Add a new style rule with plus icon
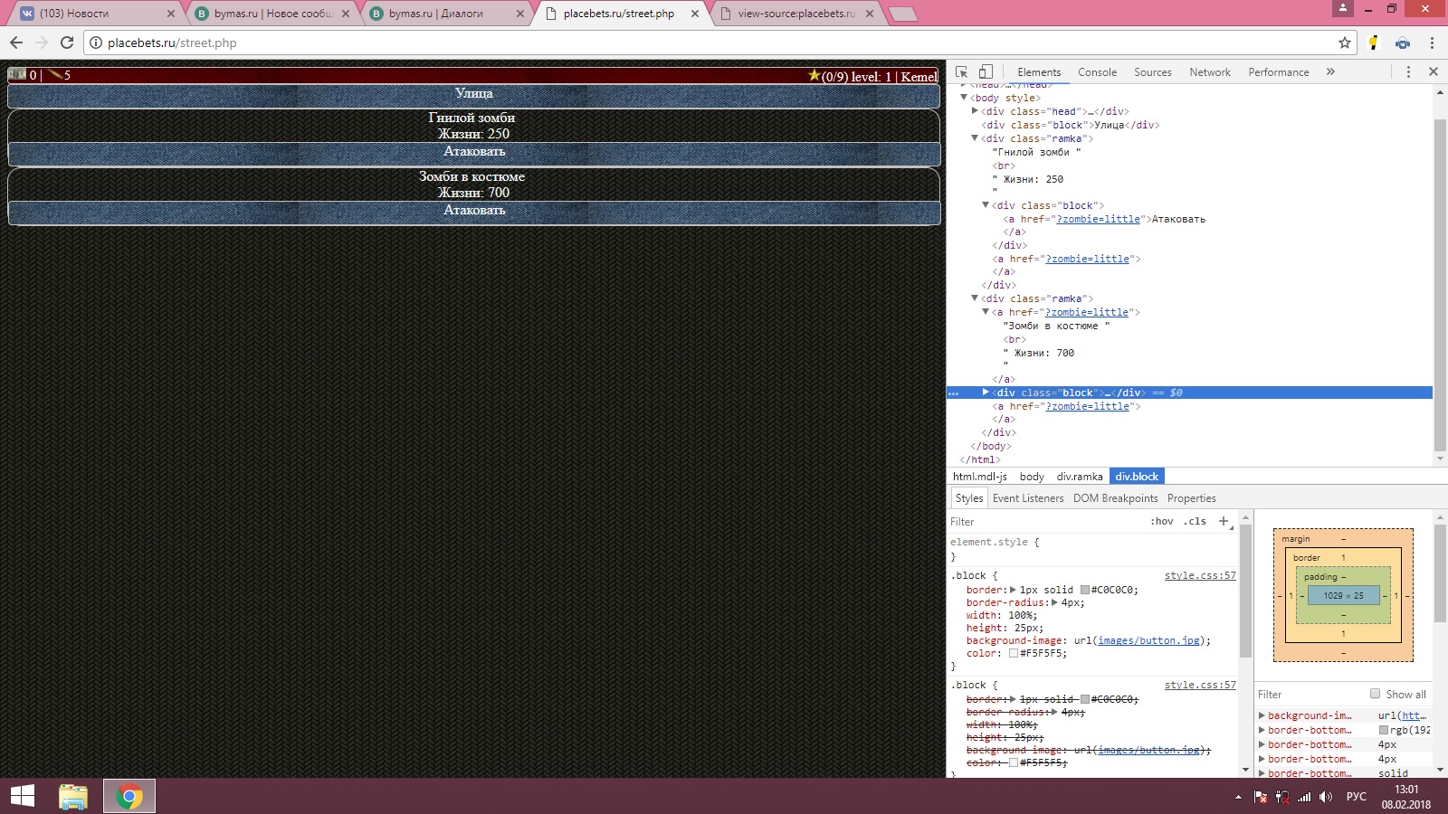1448x814 pixels. pyautogui.click(x=1224, y=521)
